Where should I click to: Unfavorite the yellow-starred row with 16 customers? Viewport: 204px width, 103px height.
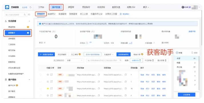pos(48,88)
